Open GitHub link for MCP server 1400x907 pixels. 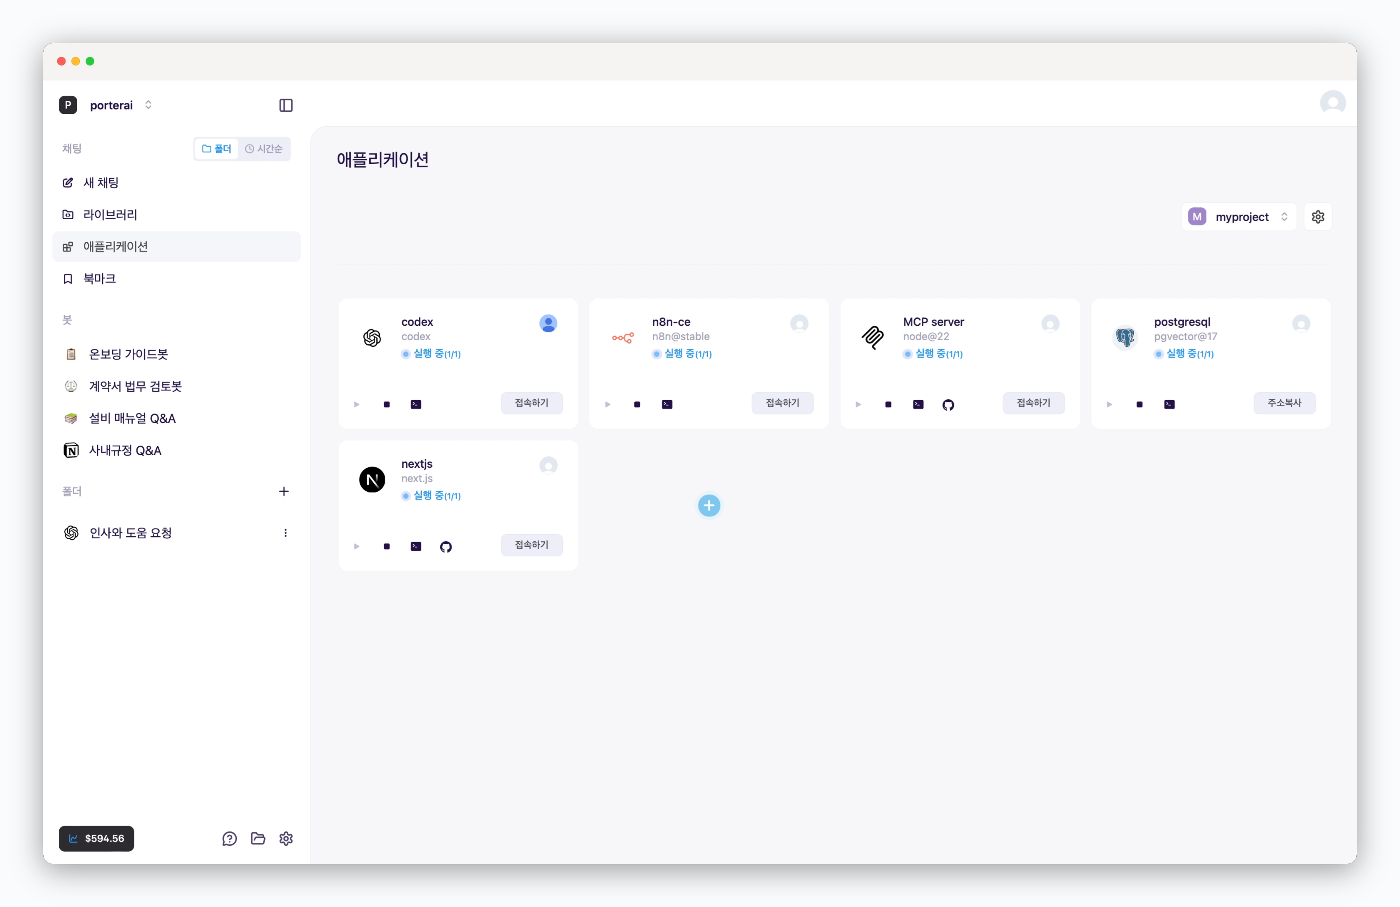pos(948,405)
